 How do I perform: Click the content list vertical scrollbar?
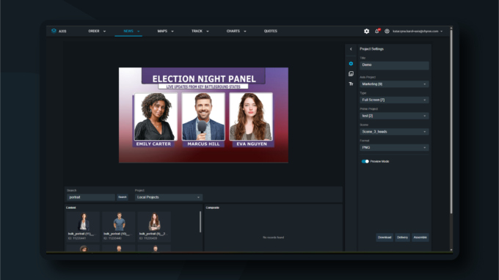(200, 222)
